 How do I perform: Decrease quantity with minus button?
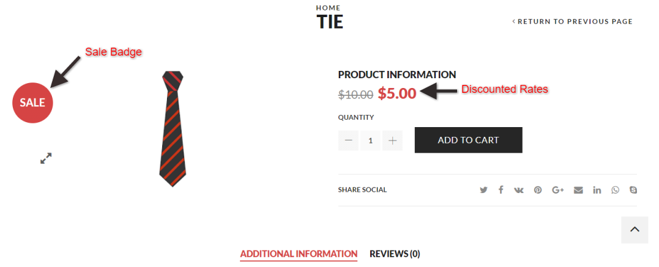tap(349, 141)
